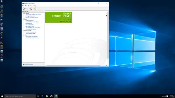Click the network tray icon
This screenshot has width=175, height=98.
[163, 96]
